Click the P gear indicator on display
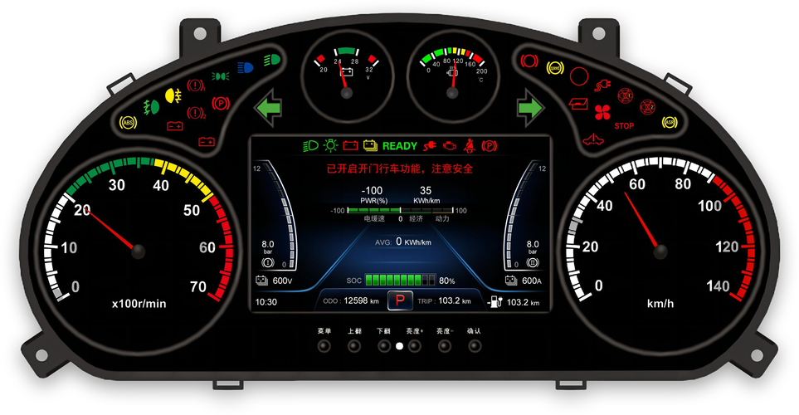Viewport: 799px width, 415px height. click(400, 300)
